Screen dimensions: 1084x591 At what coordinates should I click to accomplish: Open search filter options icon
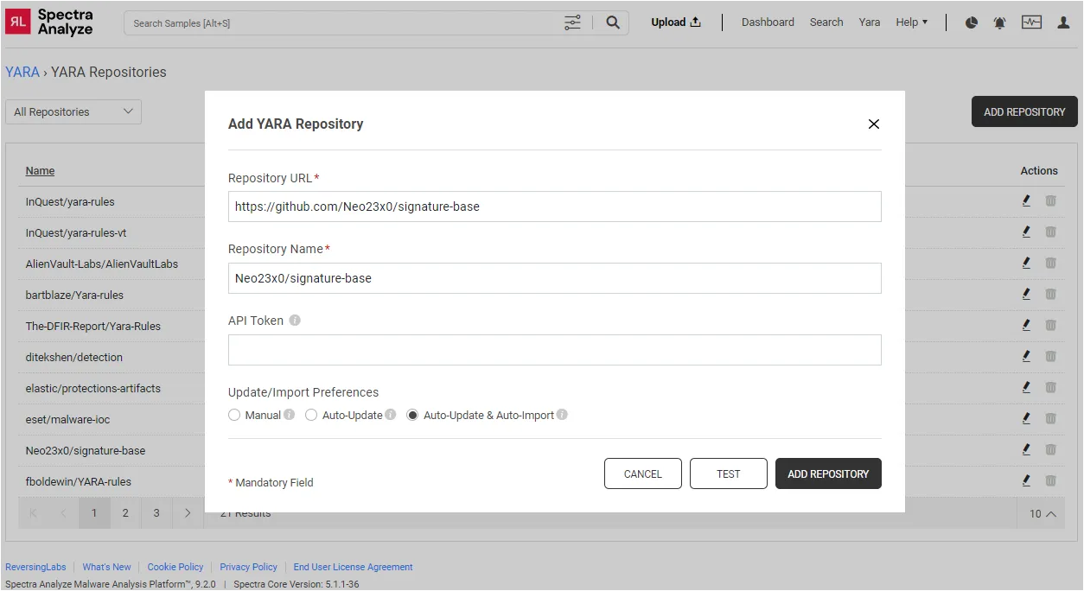(572, 22)
